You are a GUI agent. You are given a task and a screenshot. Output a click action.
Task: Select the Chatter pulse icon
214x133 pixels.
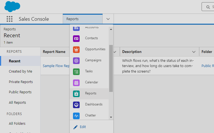[x=76, y=116]
